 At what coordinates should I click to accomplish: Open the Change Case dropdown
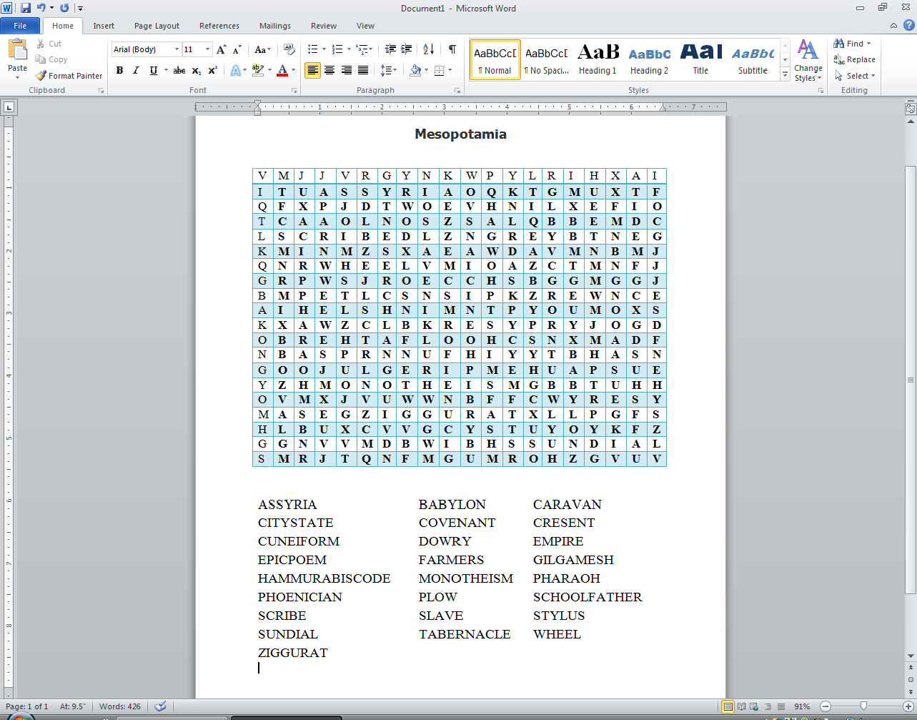coord(262,49)
